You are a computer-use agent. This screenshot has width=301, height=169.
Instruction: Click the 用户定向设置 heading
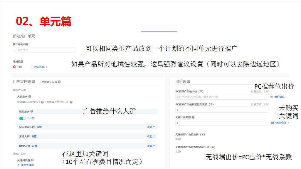pos(24,82)
